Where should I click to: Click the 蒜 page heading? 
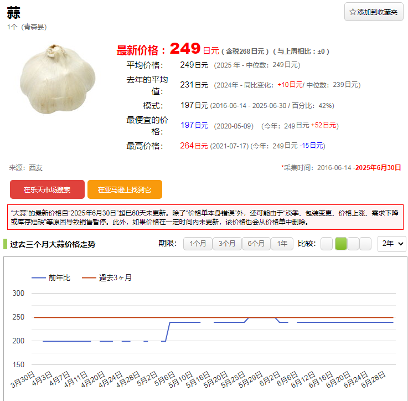13,13
